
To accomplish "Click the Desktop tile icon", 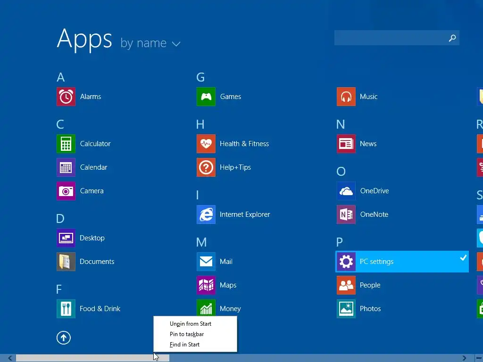I will (66, 238).
